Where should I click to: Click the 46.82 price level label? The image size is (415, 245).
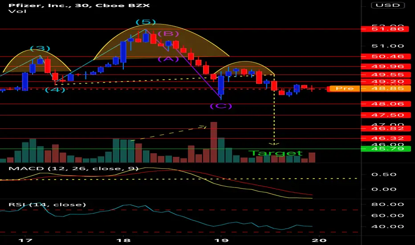pos(386,128)
